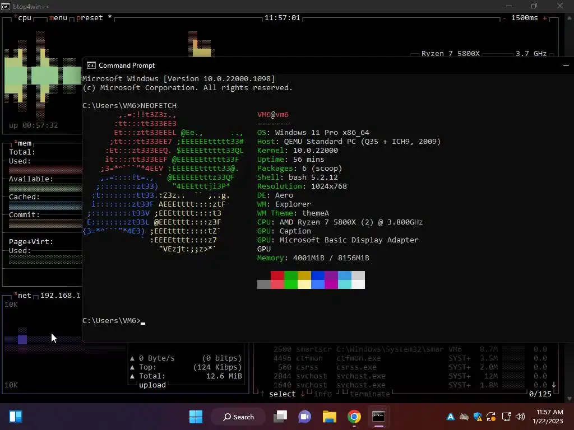The image size is (574, 430).
Task: Click the 'VM6@vm6' neofetch title
Action: point(273,114)
